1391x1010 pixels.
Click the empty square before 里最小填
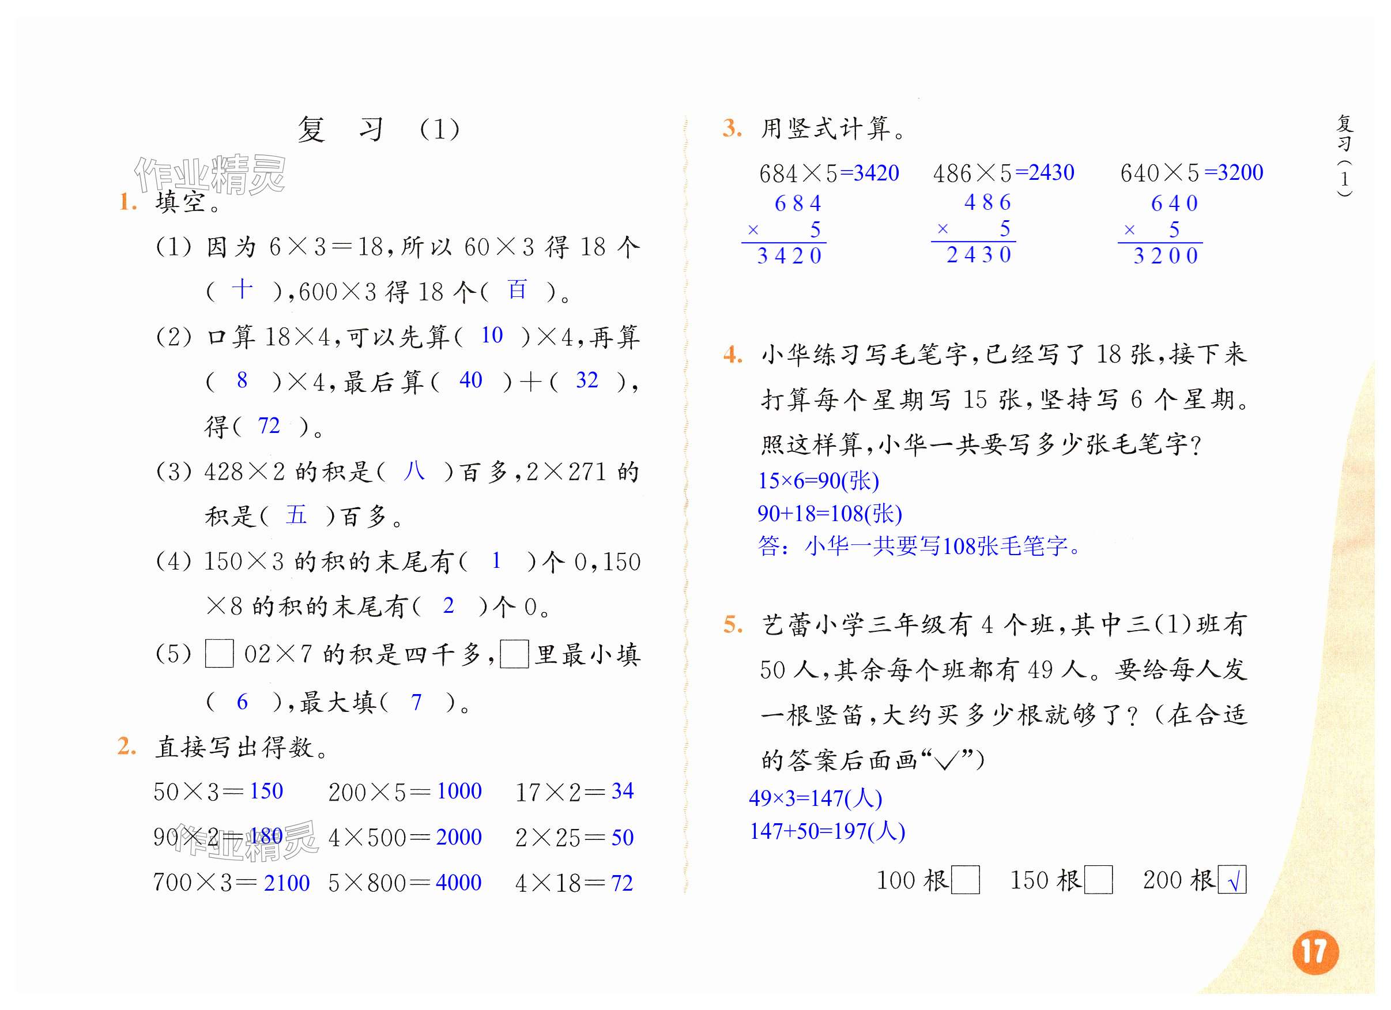(x=514, y=654)
